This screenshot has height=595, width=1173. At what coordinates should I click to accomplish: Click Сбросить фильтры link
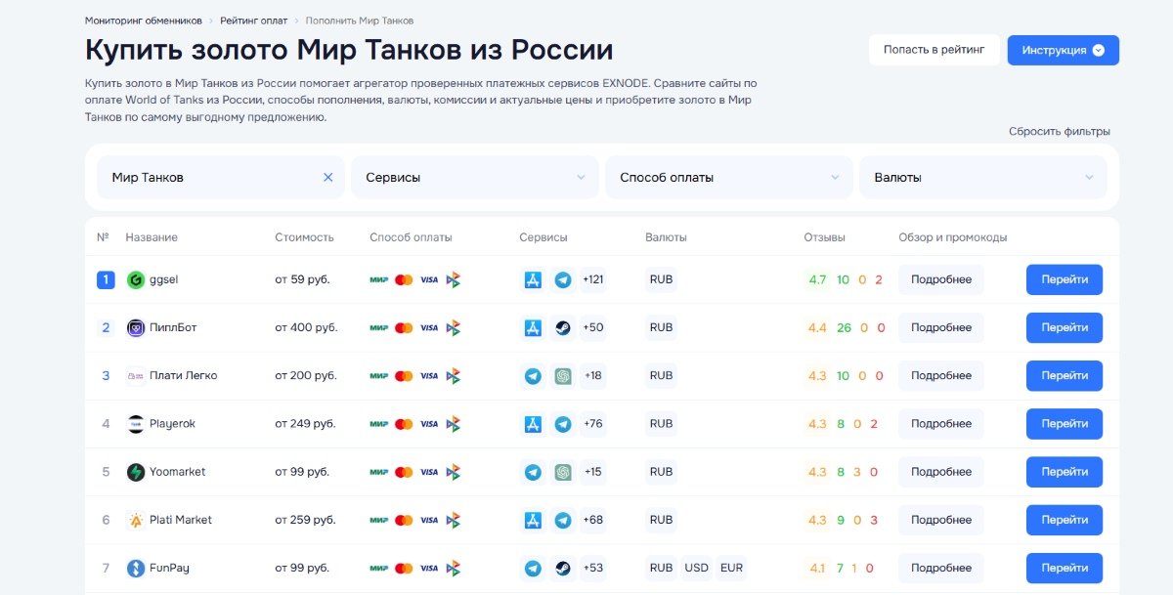tap(1060, 131)
